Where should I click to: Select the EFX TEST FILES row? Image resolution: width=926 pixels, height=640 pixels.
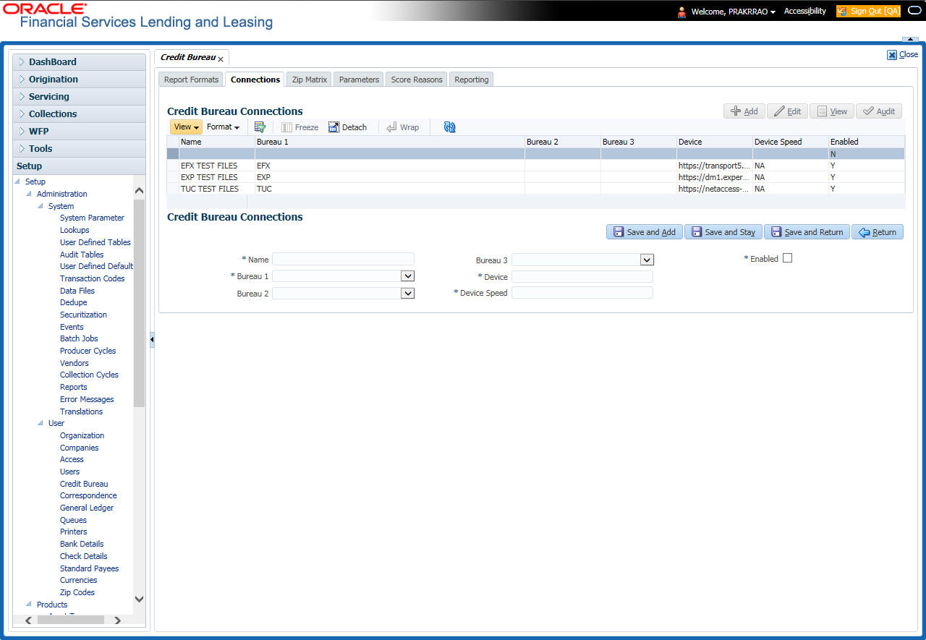[x=535, y=166]
